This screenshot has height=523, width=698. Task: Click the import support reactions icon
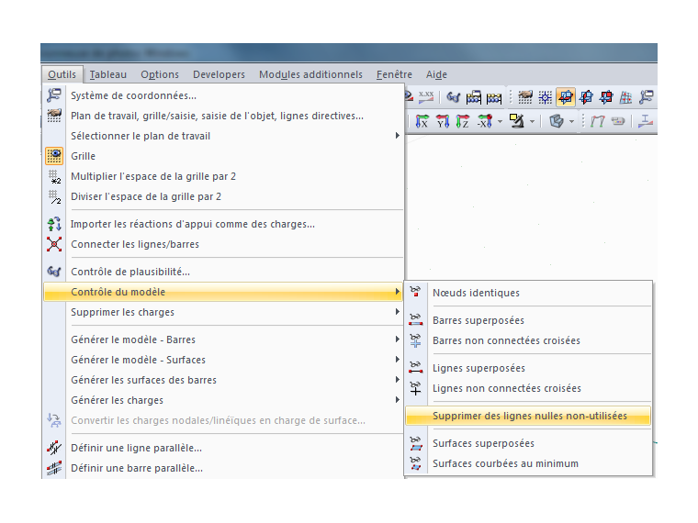pyautogui.click(x=54, y=224)
